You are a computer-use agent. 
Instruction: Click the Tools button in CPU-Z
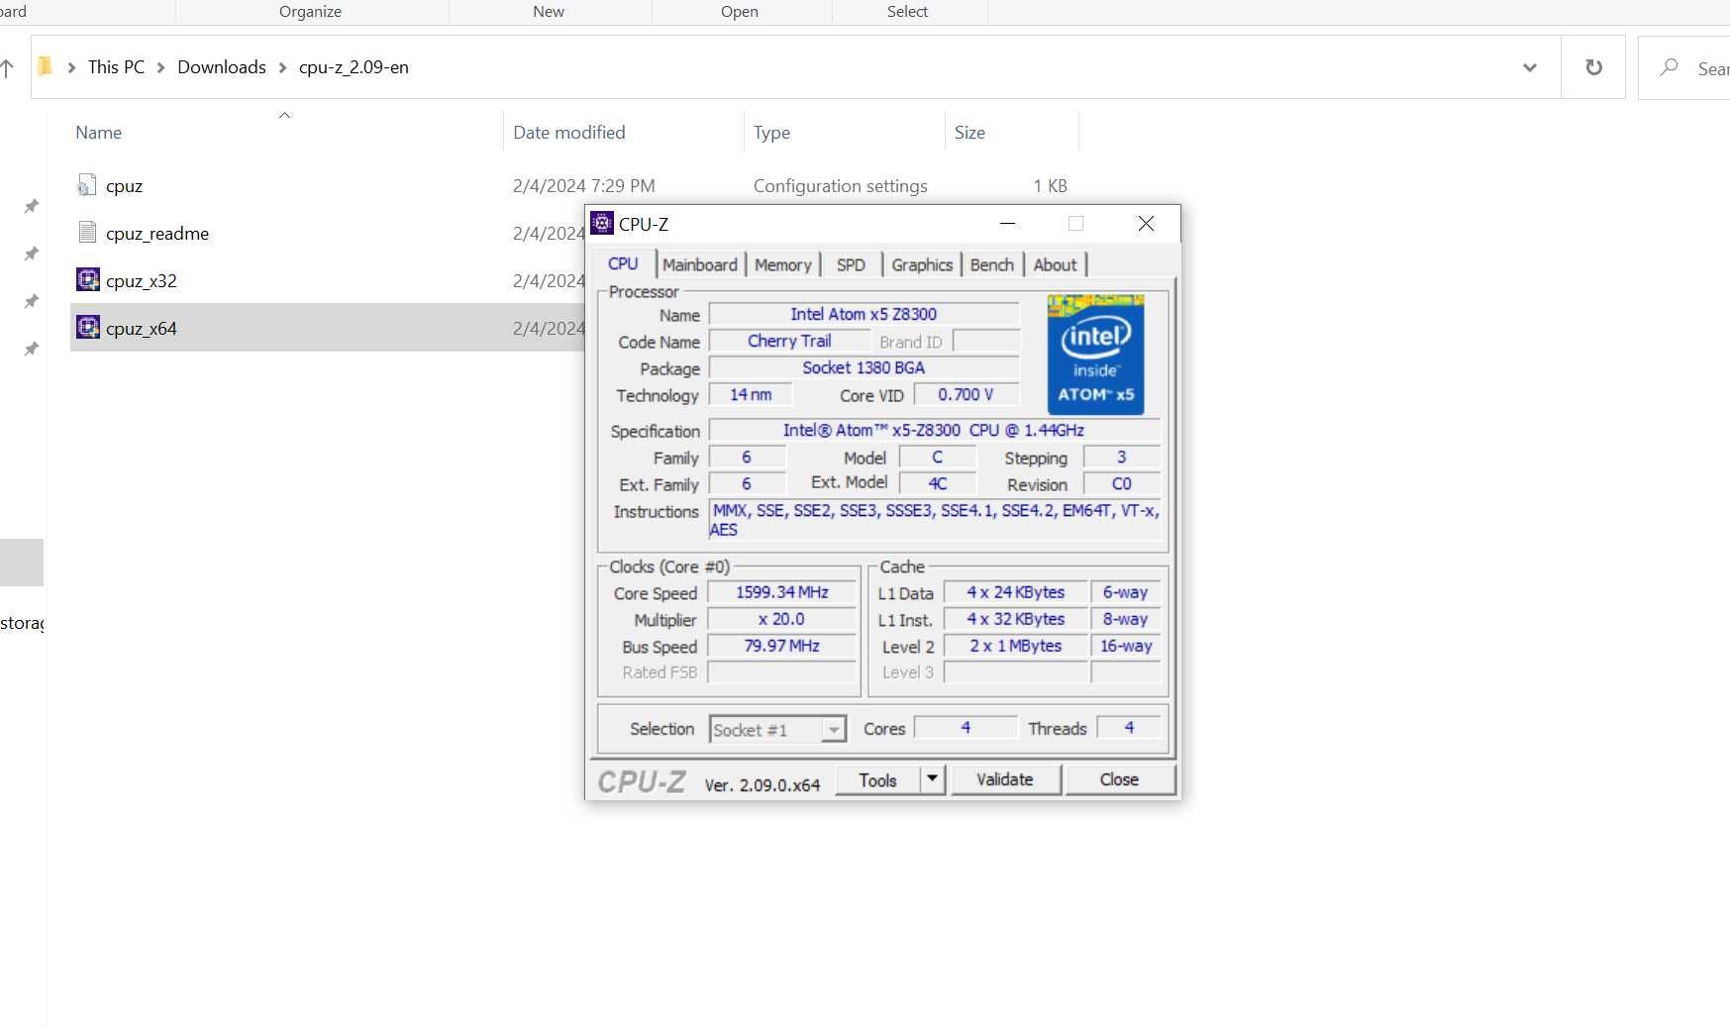pyautogui.click(x=877, y=779)
